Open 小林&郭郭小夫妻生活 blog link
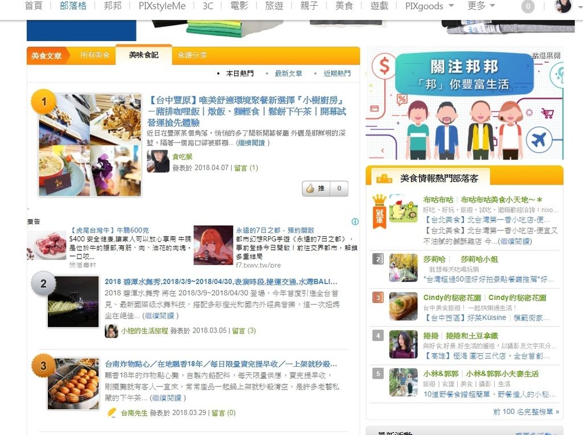 point(502,374)
